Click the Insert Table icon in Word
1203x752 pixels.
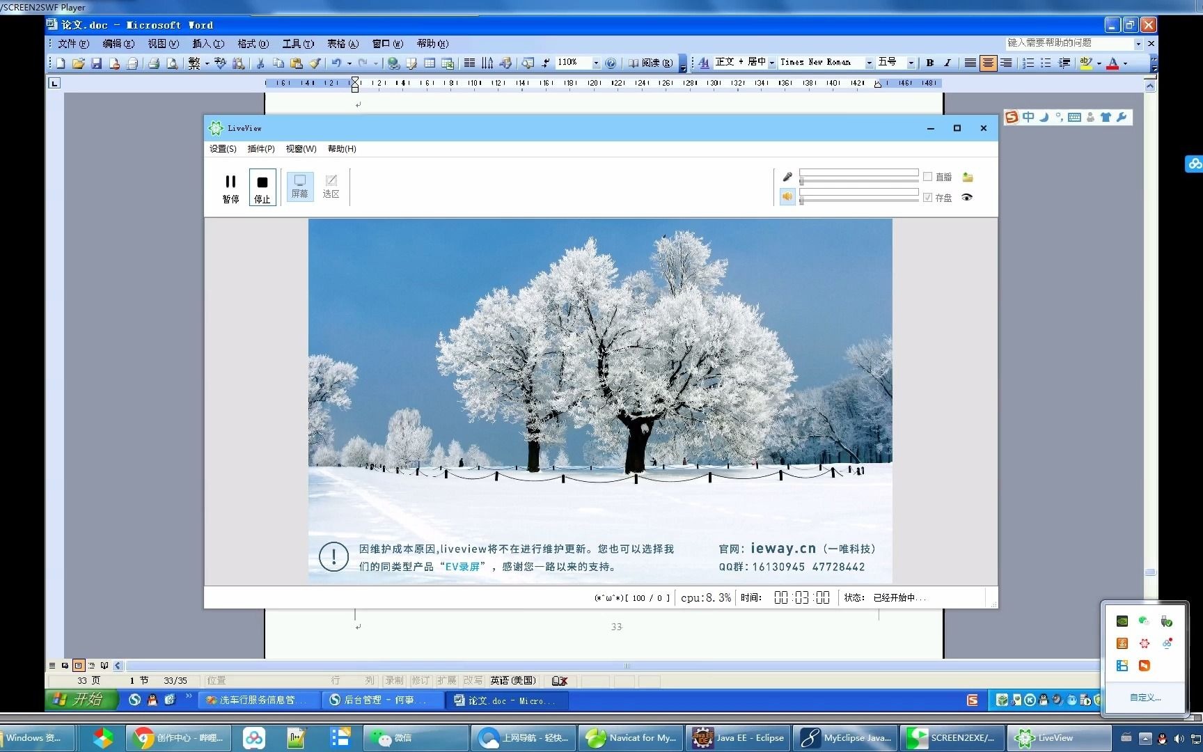coord(430,63)
